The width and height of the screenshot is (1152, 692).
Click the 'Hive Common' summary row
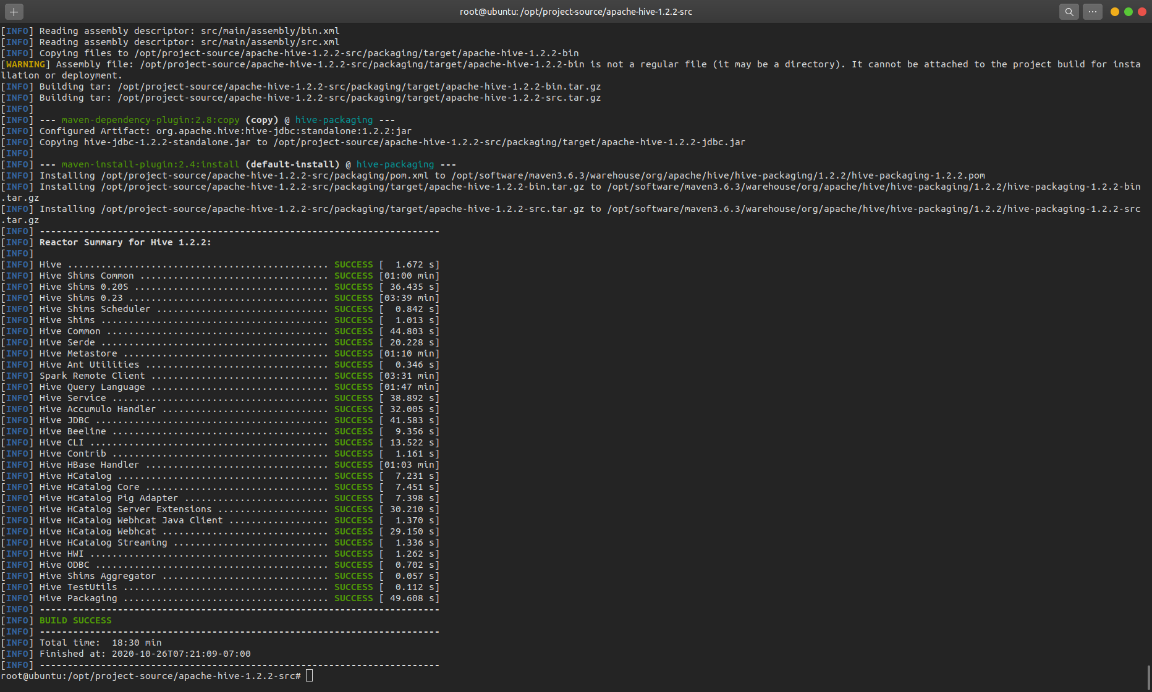tap(221, 331)
